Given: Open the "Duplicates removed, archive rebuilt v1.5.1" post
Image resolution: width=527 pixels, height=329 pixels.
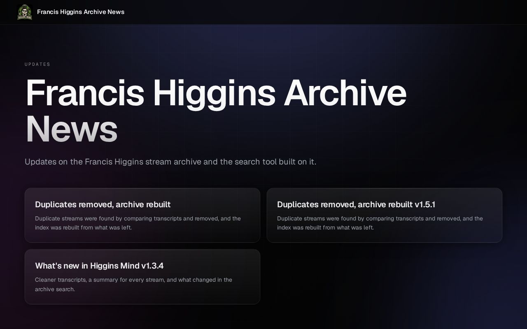Looking at the screenshot, I should pyautogui.click(x=385, y=215).
